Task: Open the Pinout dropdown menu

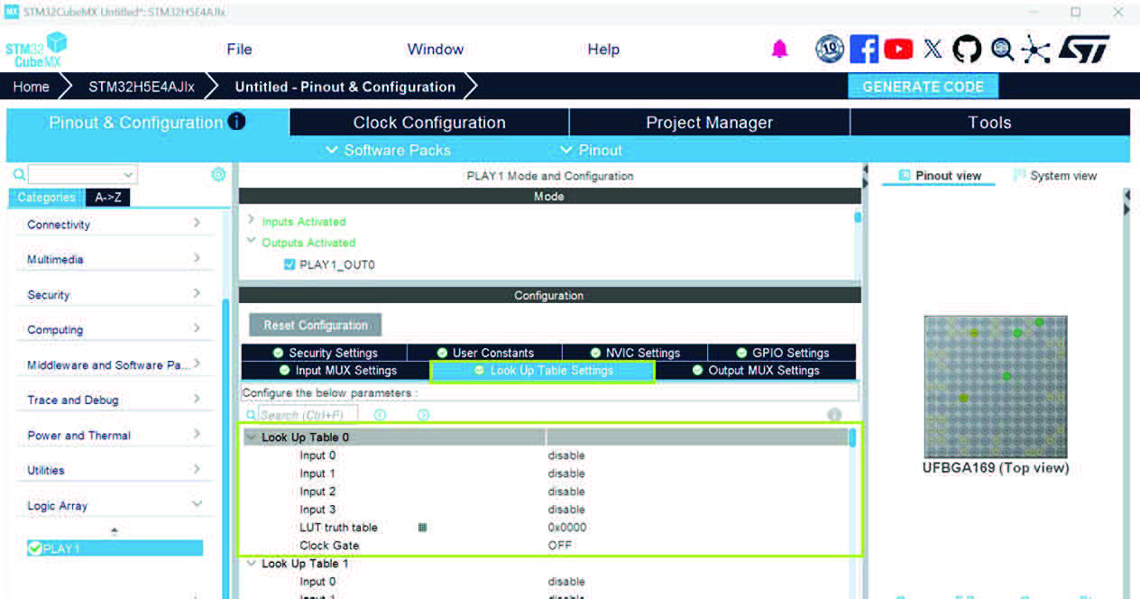Action: [592, 150]
